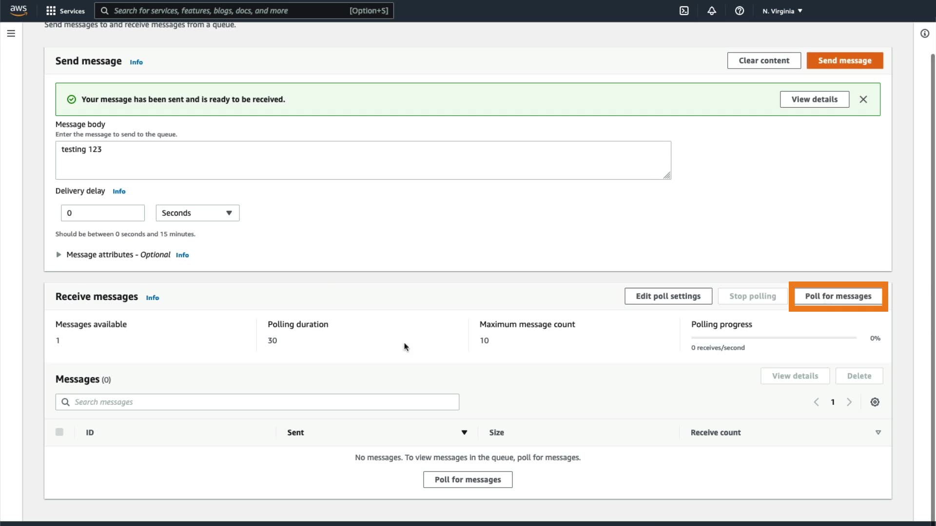Expand the Message attributes section
936x526 pixels.
58,255
